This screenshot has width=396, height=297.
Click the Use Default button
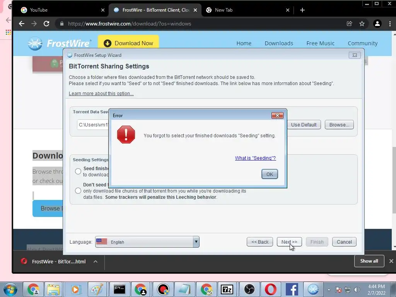(304, 125)
